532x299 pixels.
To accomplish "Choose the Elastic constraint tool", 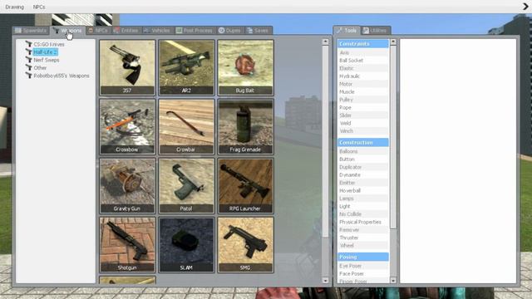I will 363,68.
